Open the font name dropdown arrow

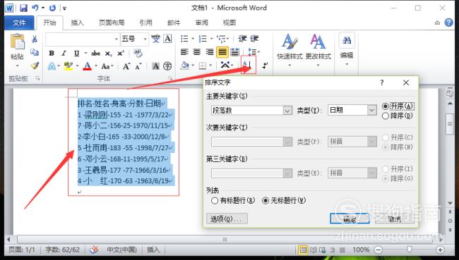tap(117, 39)
